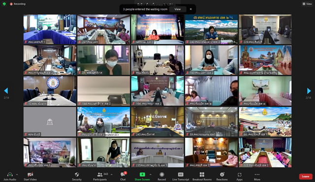The height and width of the screenshot is (182, 315).
Task: Click the red Leave button
Action: (306, 177)
